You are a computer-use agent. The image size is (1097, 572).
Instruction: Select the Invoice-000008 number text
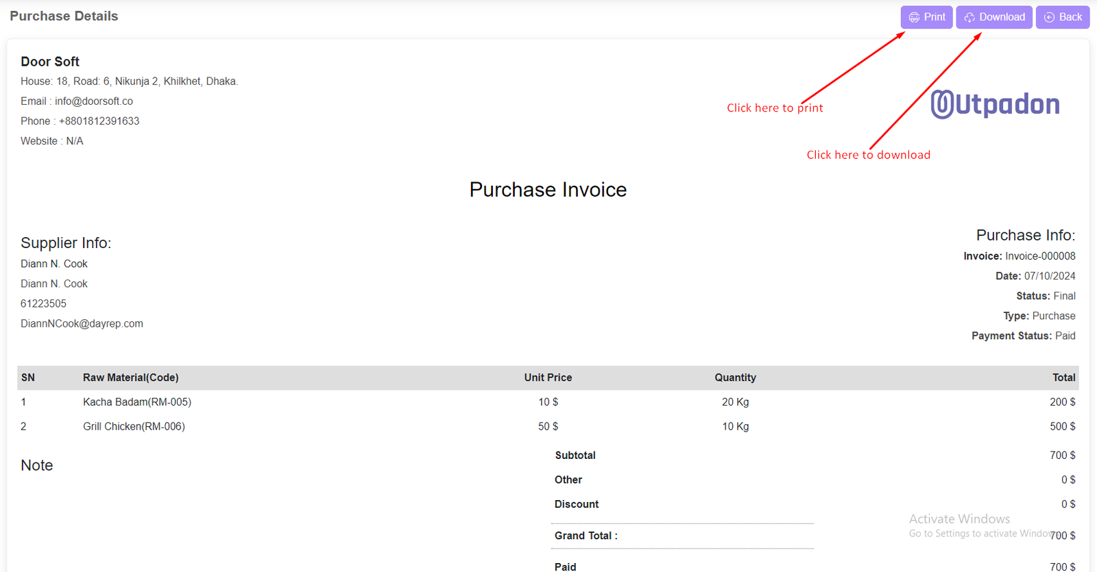[1040, 256]
